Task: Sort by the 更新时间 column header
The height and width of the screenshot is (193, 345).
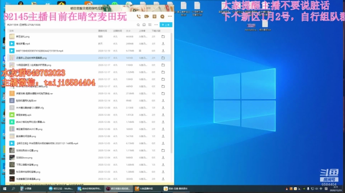Action: (103, 31)
